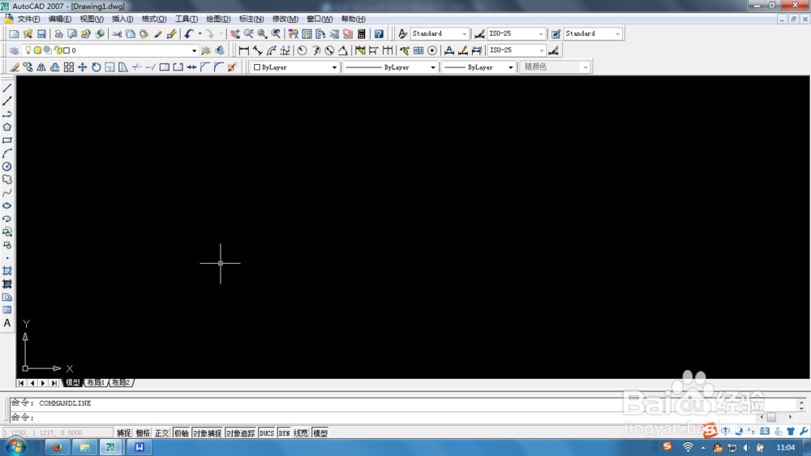This screenshot has height=456, width=811.
Task: Open the 文件(F) menu
Action: click(28, 19)
